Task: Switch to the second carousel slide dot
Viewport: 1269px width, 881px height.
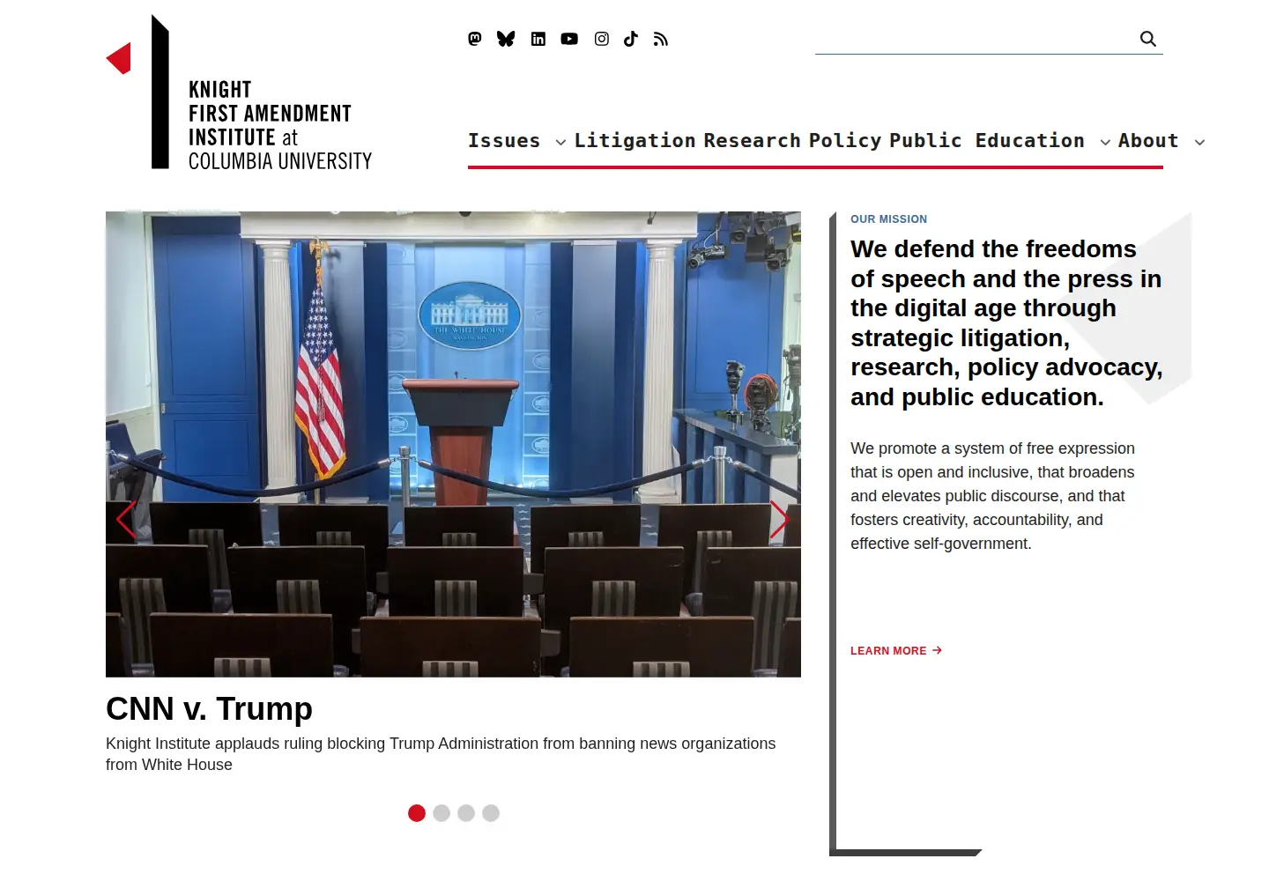Action: (x=442, y=813)
